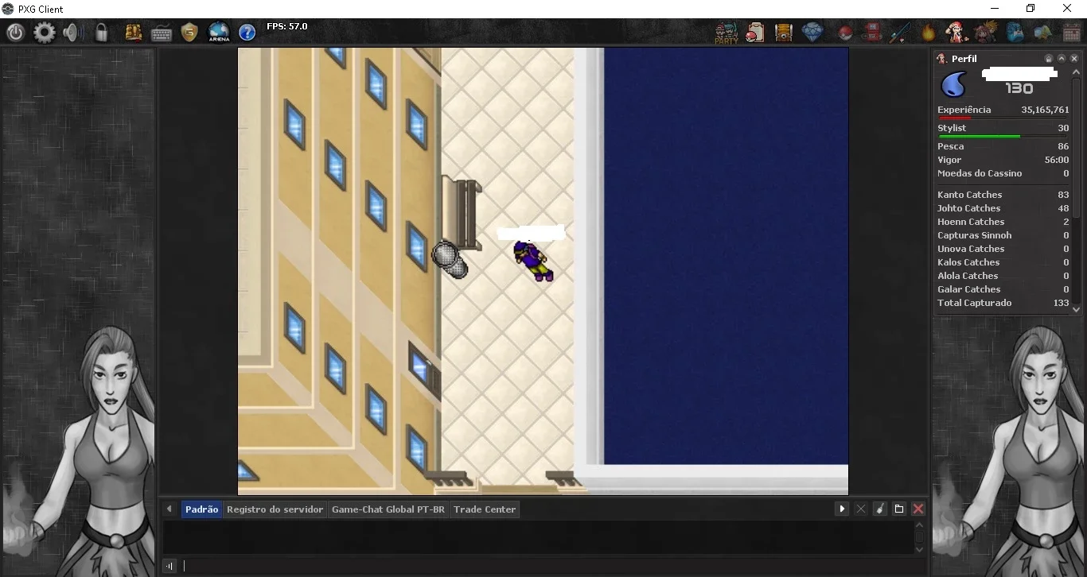The image size is (1087, 577).
Task: Click the Stylist green progress bar
Action: point(1003,137)
